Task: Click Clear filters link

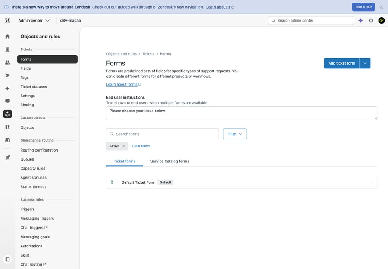Action: point(141,146)
